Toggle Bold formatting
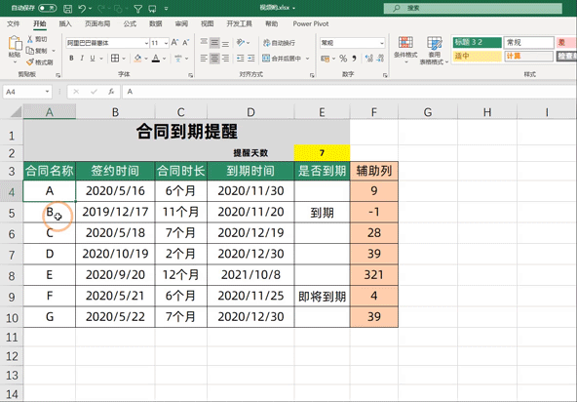 71,59
